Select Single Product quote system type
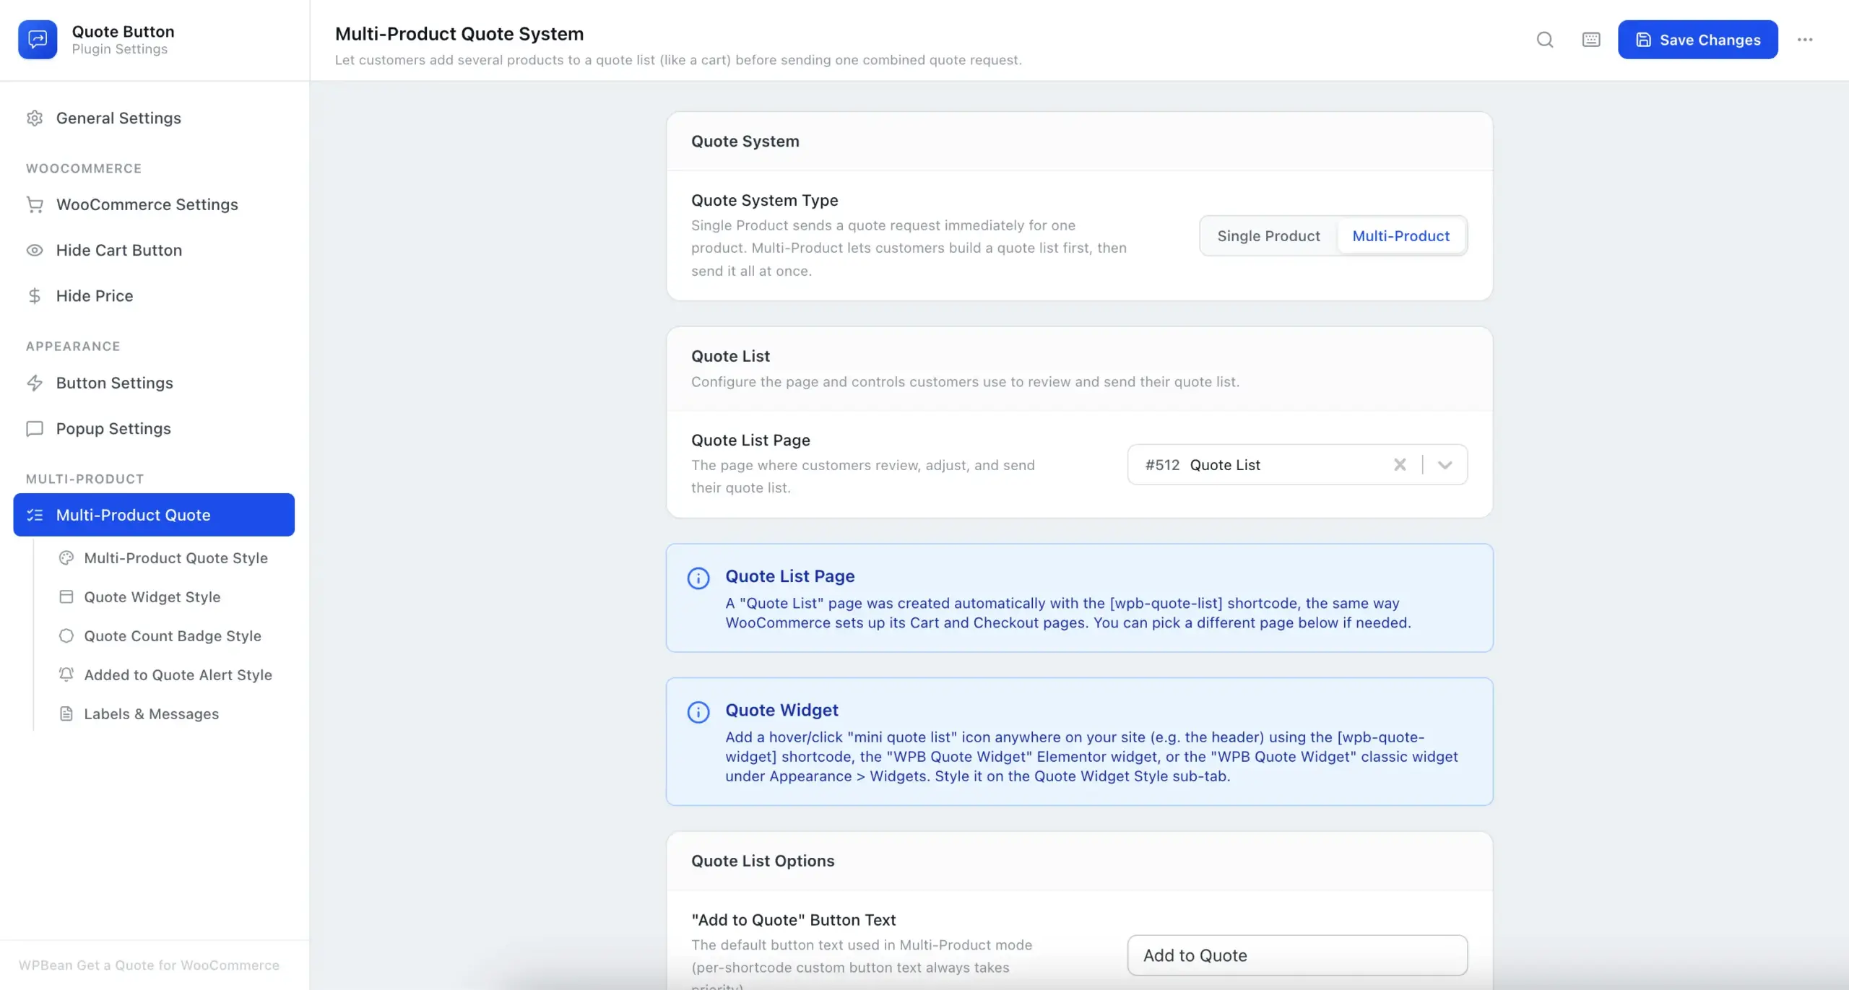The image size is (1849, 990). [1268, 235]
